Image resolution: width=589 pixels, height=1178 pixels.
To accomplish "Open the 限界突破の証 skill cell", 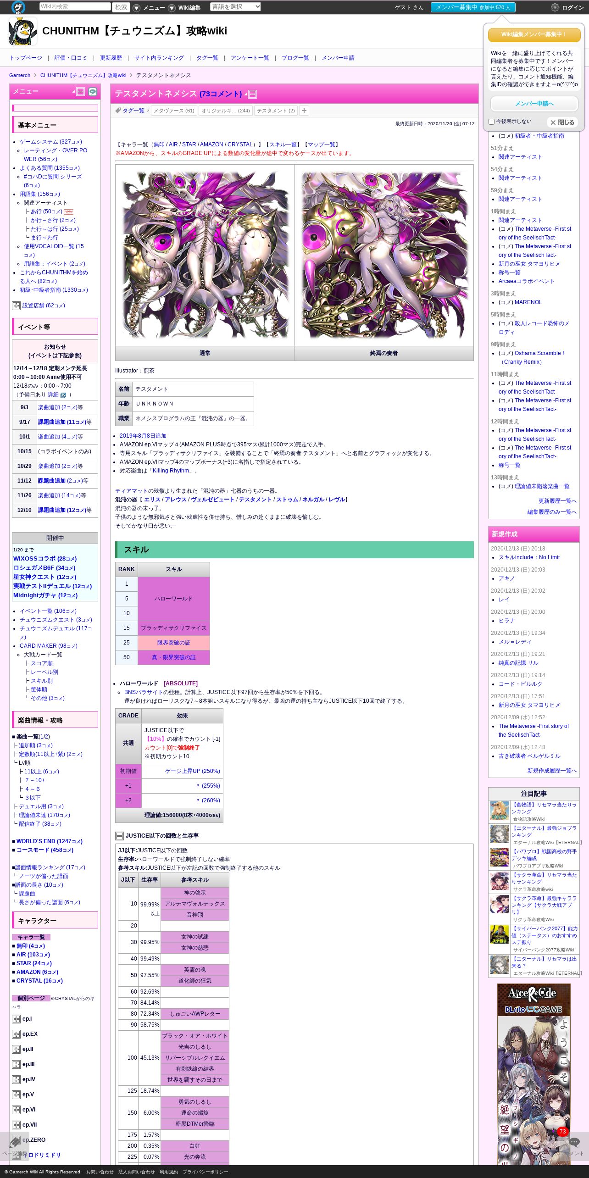I will [174, 643].
